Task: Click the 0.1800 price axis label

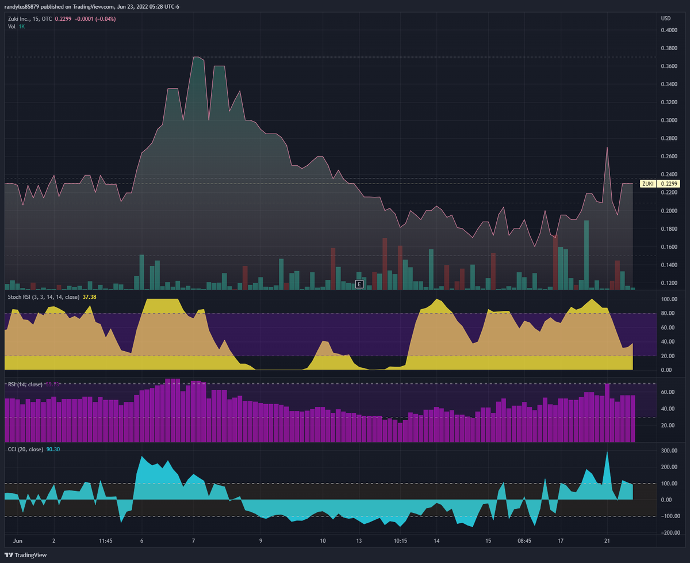Action: tap(669, 229)
